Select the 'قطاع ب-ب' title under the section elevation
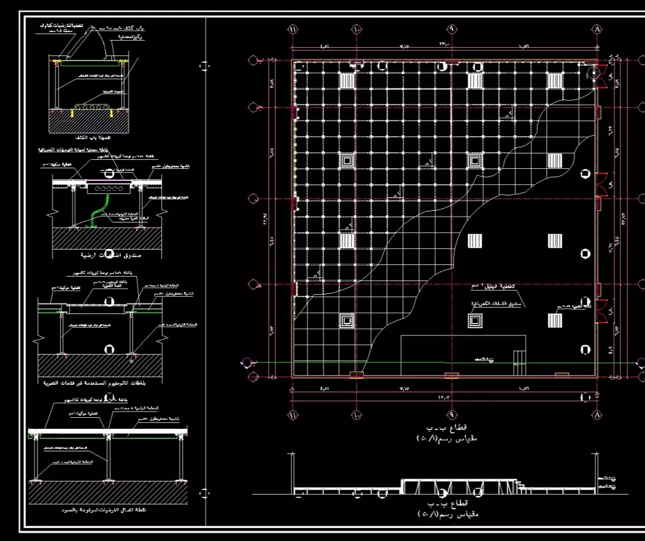Viewport: 645px width, 541px height. tap(448, 504)
